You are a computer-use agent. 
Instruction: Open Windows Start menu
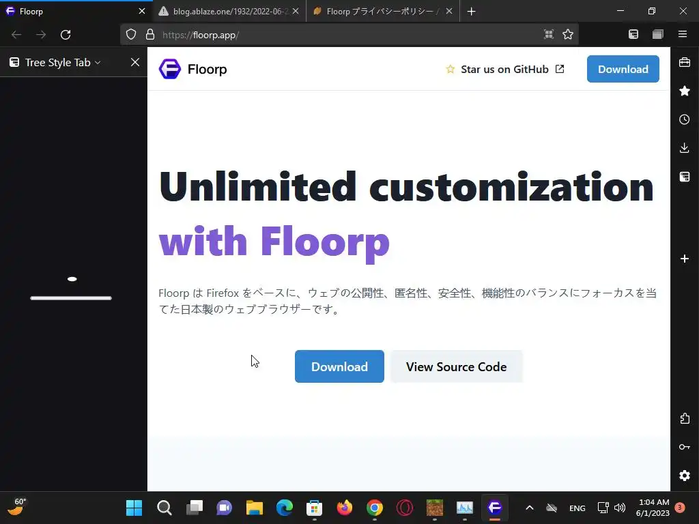(x=134, y=508)
